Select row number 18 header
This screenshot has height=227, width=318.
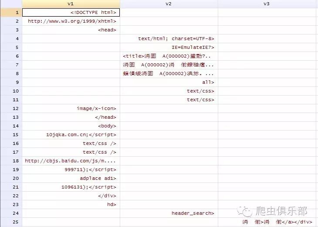(11, 161)
